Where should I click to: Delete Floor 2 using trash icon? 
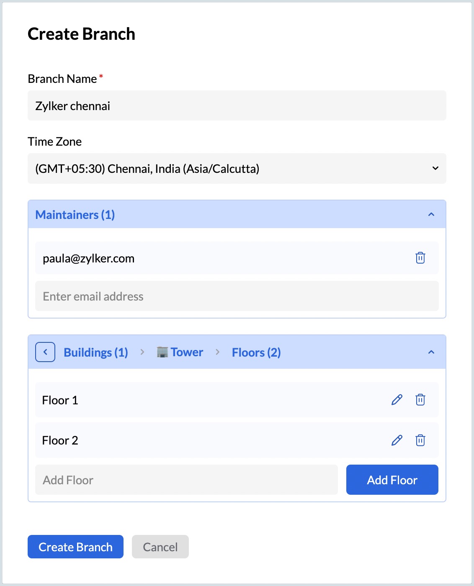(x=420, y=440)
